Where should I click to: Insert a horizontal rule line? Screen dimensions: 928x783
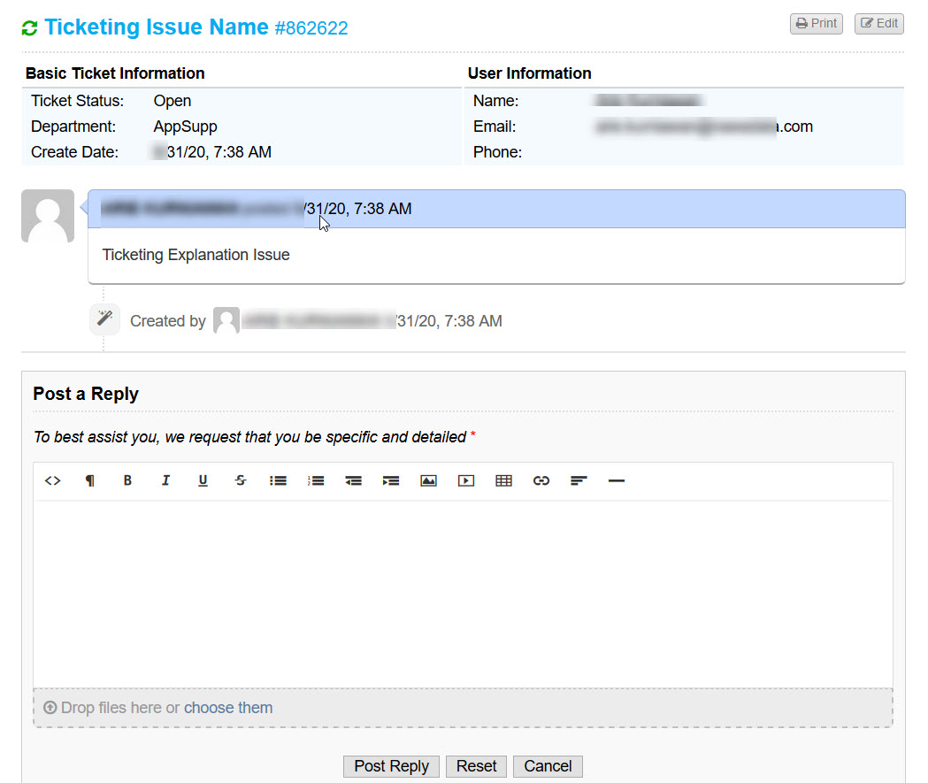click(617, 480)
